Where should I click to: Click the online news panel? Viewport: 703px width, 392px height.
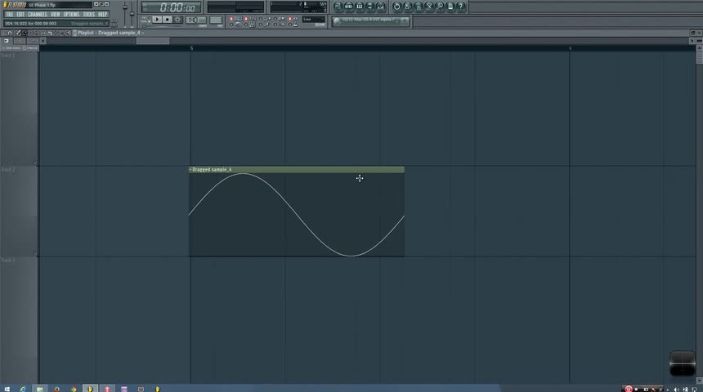pyautogui.click(x=371, y=21)
